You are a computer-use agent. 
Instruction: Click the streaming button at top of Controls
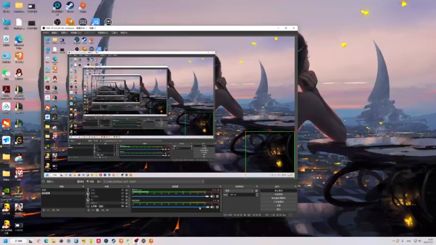(x=278, y=191)
